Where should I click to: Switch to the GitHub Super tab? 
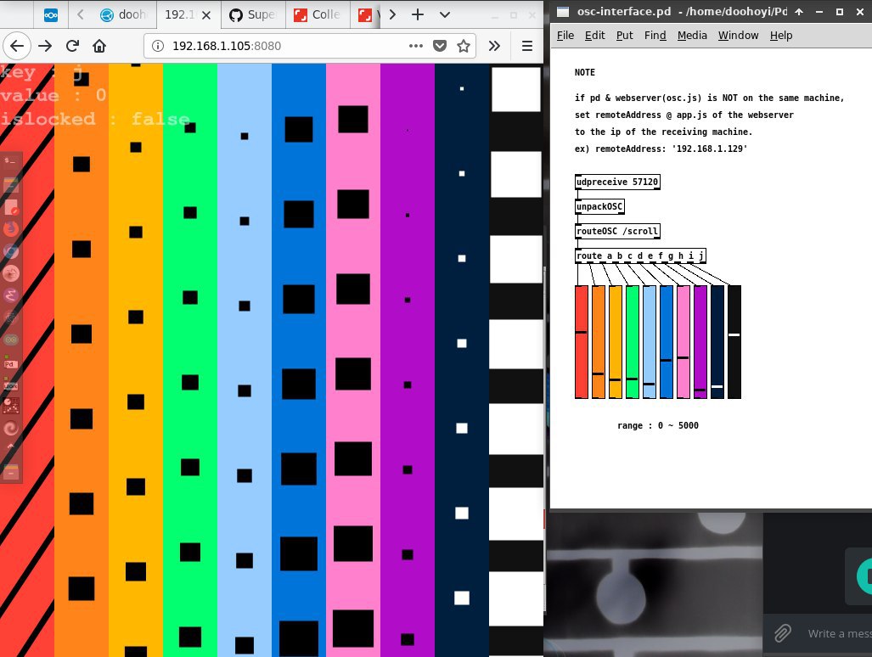(x=253, y=15)
